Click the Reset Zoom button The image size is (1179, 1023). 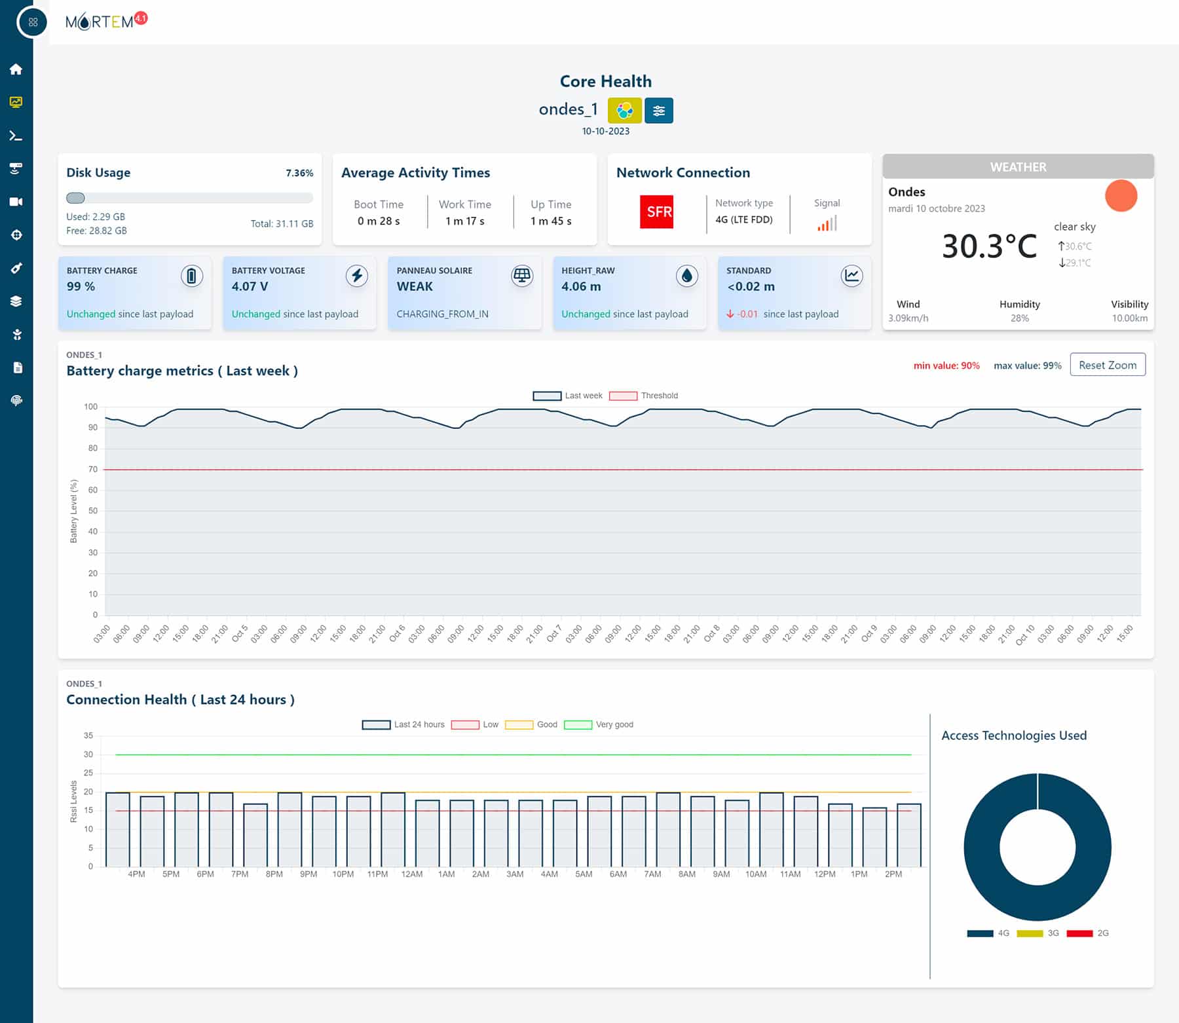point(1108,365)
